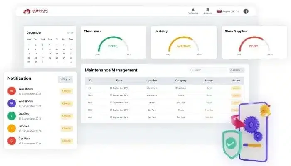Sort table by Location column header

152,81
